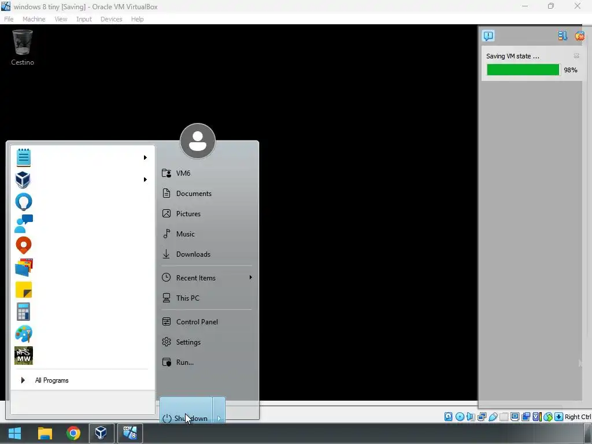This screenshot has width=592, height=444.
Task: Click the recording status bar icon
Action: click(526, 416)
